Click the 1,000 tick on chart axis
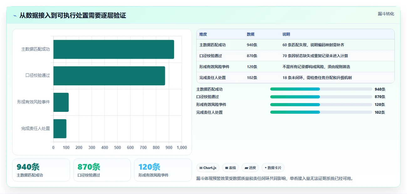This screenshot has width=407, height=194. coord(182,148)
